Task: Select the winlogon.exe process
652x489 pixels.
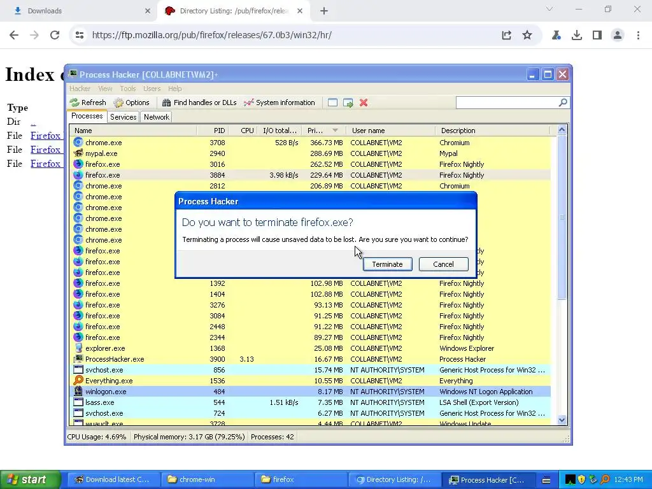Action: [310, 392]
